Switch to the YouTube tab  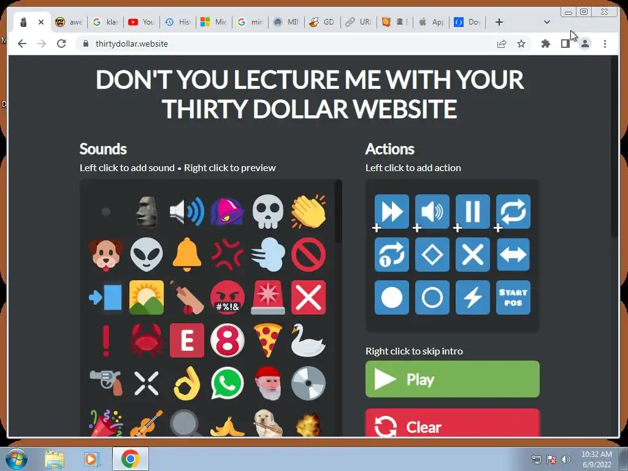tap(142, 22)
